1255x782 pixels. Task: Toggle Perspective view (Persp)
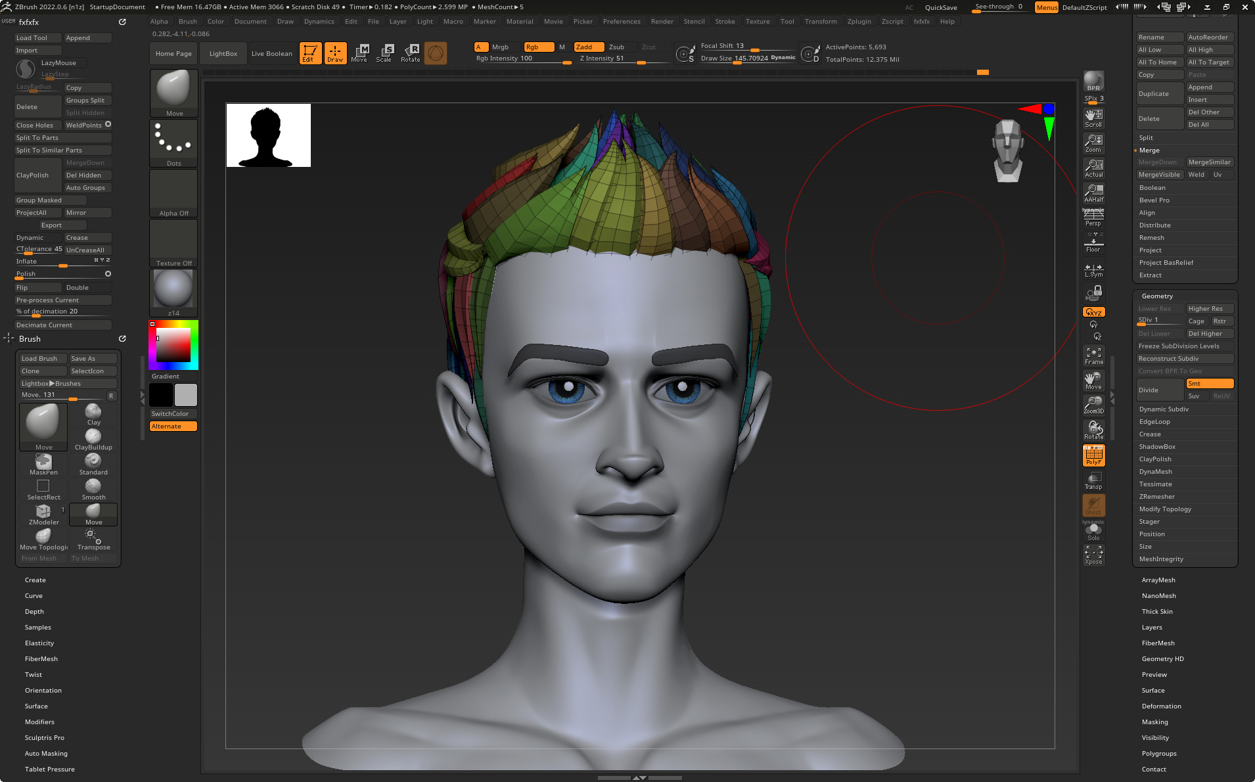click(1093, 218)
